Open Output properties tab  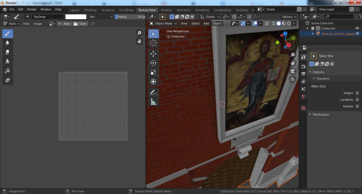(303, 74)
